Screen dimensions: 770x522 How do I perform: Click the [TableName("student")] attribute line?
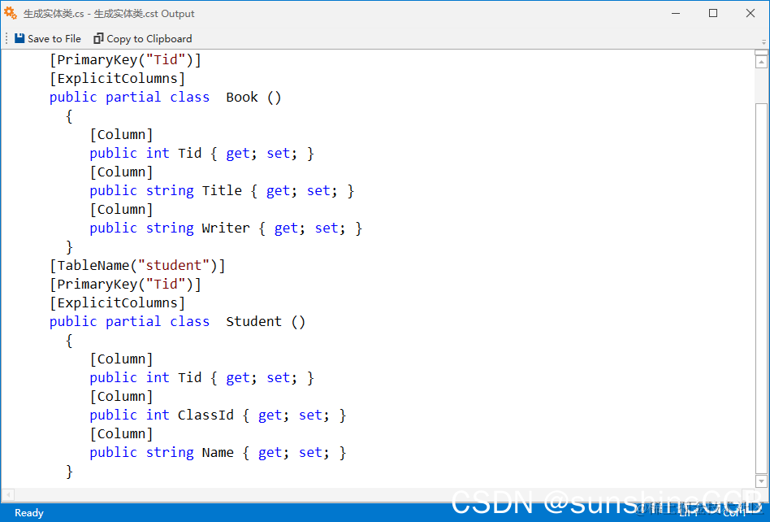137,265
